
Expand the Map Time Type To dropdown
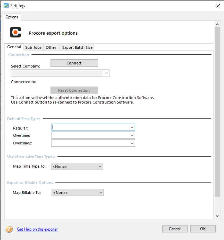click(77, 167)
